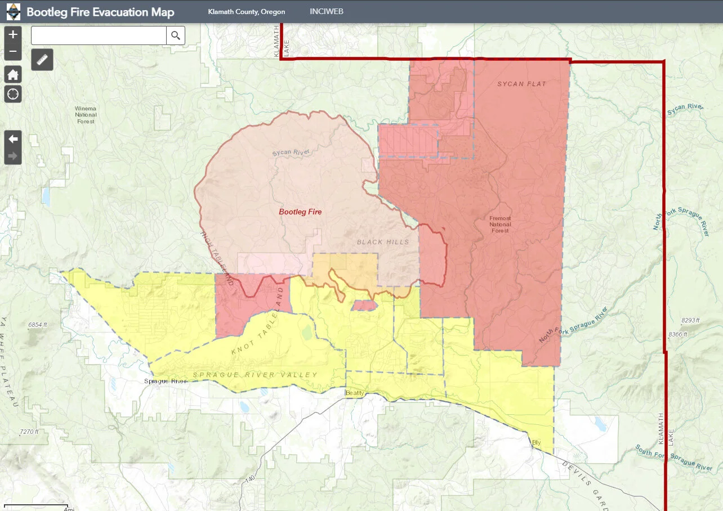Click the Sprague River town label
The height and width of the screenshot is (511, 723).
click(x=166, y=381)
